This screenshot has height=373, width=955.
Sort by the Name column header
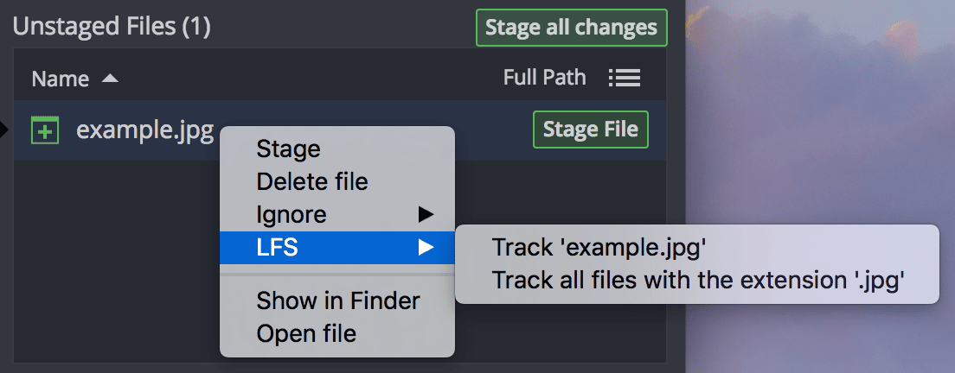[x=61, y=79]
